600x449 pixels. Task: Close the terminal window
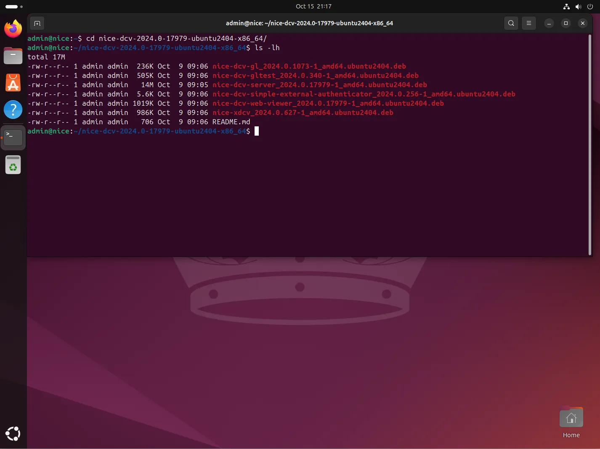click(x=583, y=23)
